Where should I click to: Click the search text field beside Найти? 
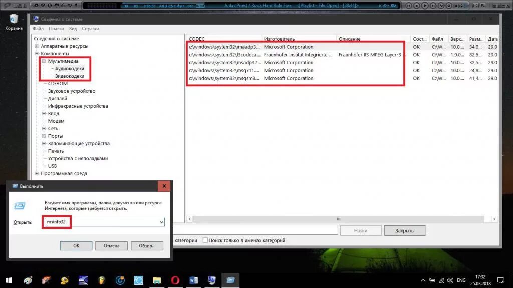pyautogui.click(x=255, y=230)
